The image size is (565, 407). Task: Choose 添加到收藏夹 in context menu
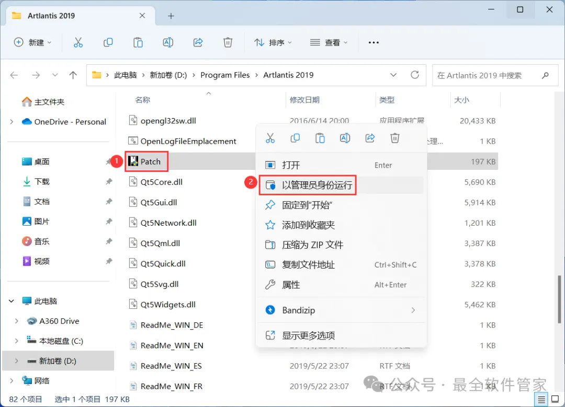(x=341, y=225)
